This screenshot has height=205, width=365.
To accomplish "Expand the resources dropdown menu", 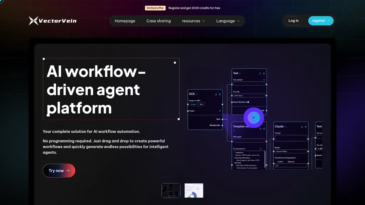I will 193,21.
